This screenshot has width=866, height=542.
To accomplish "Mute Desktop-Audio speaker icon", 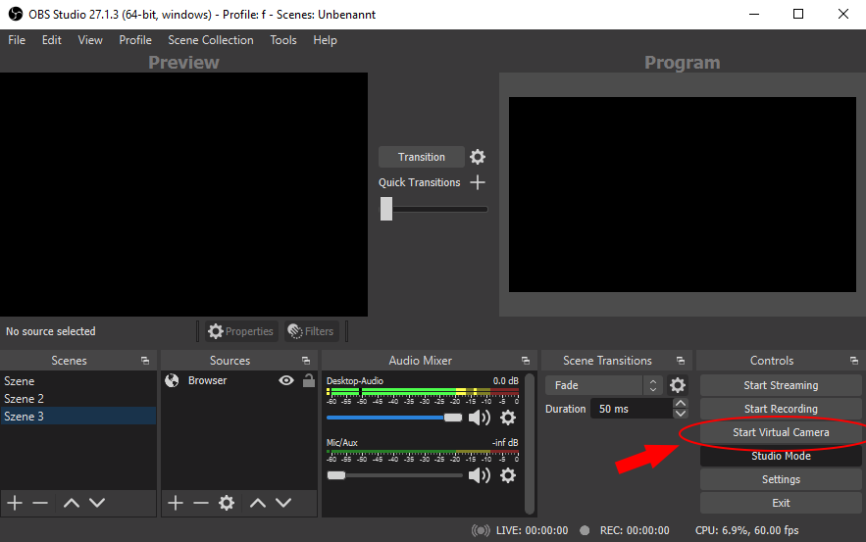I will (480, 418).
